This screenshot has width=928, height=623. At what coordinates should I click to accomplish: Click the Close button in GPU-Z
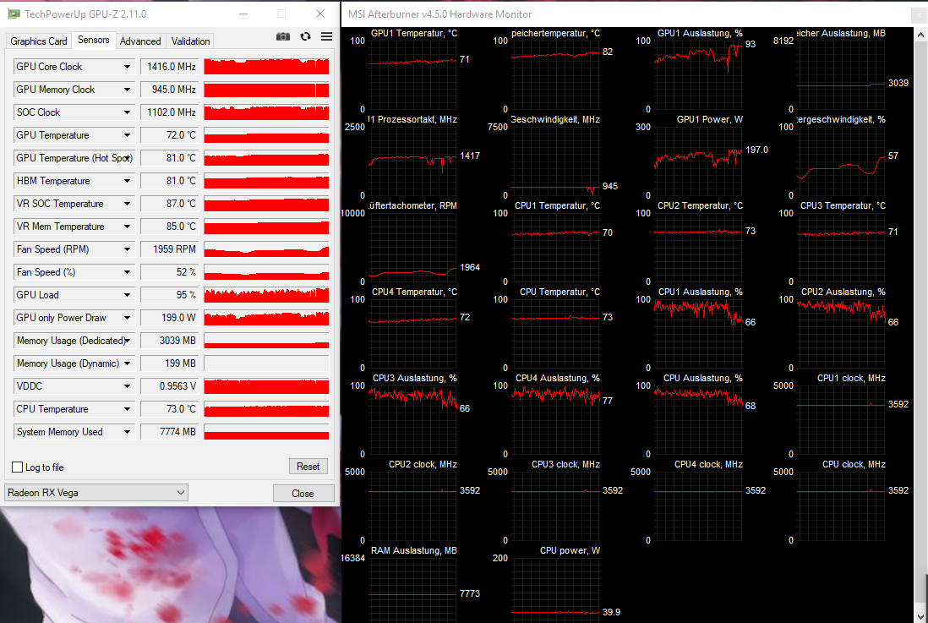coord(303,494)
